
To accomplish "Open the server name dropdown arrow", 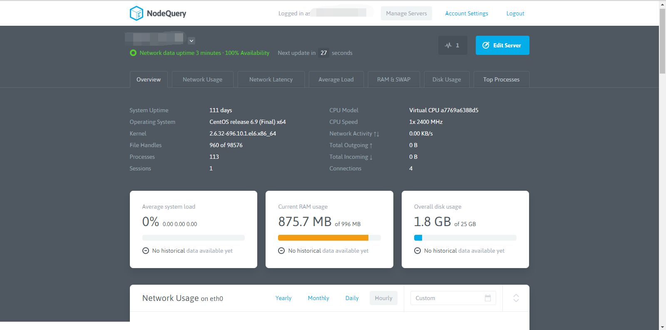I will [x=191, y=41].
